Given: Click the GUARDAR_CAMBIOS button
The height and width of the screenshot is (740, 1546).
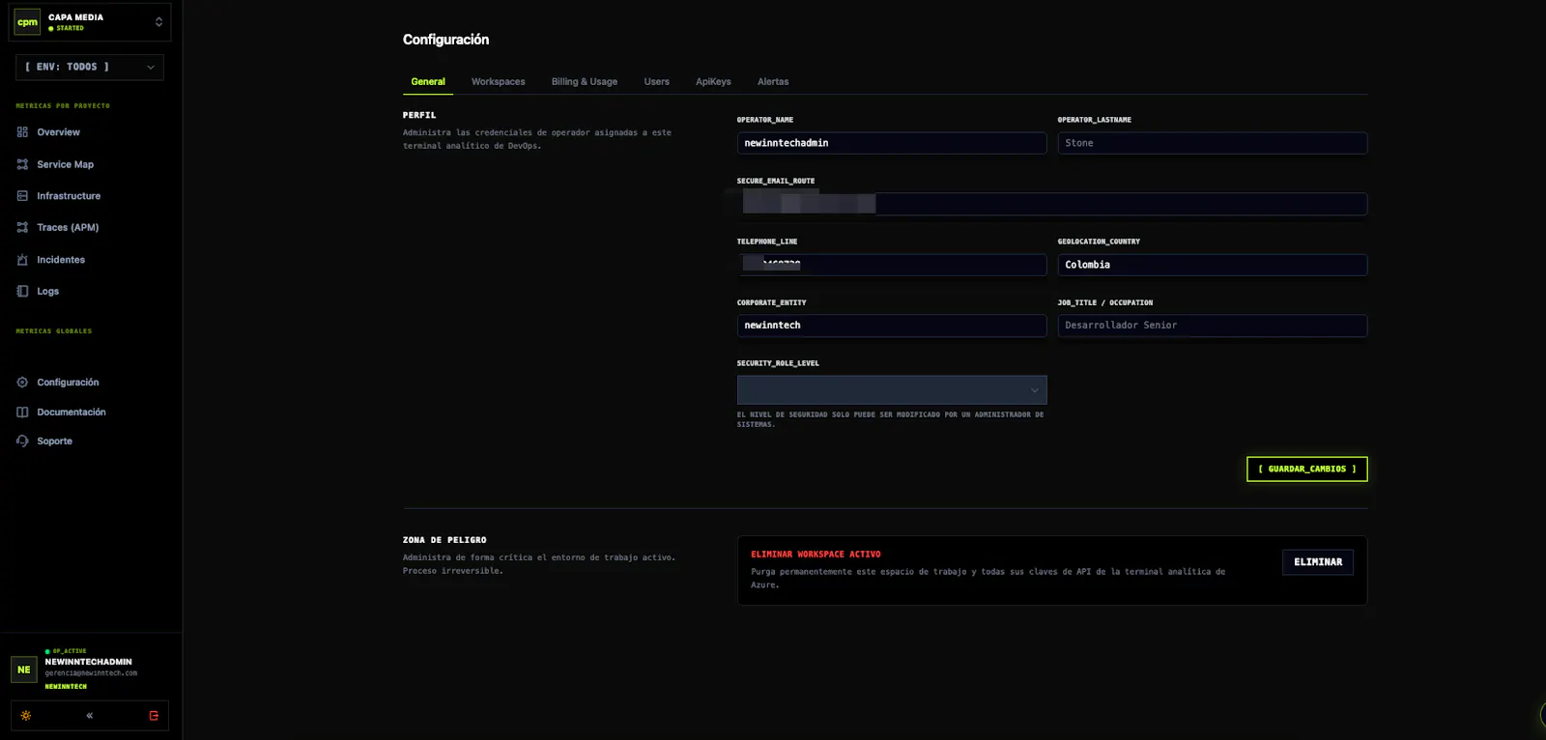Looking at the screenshot, I should 1307,470.
